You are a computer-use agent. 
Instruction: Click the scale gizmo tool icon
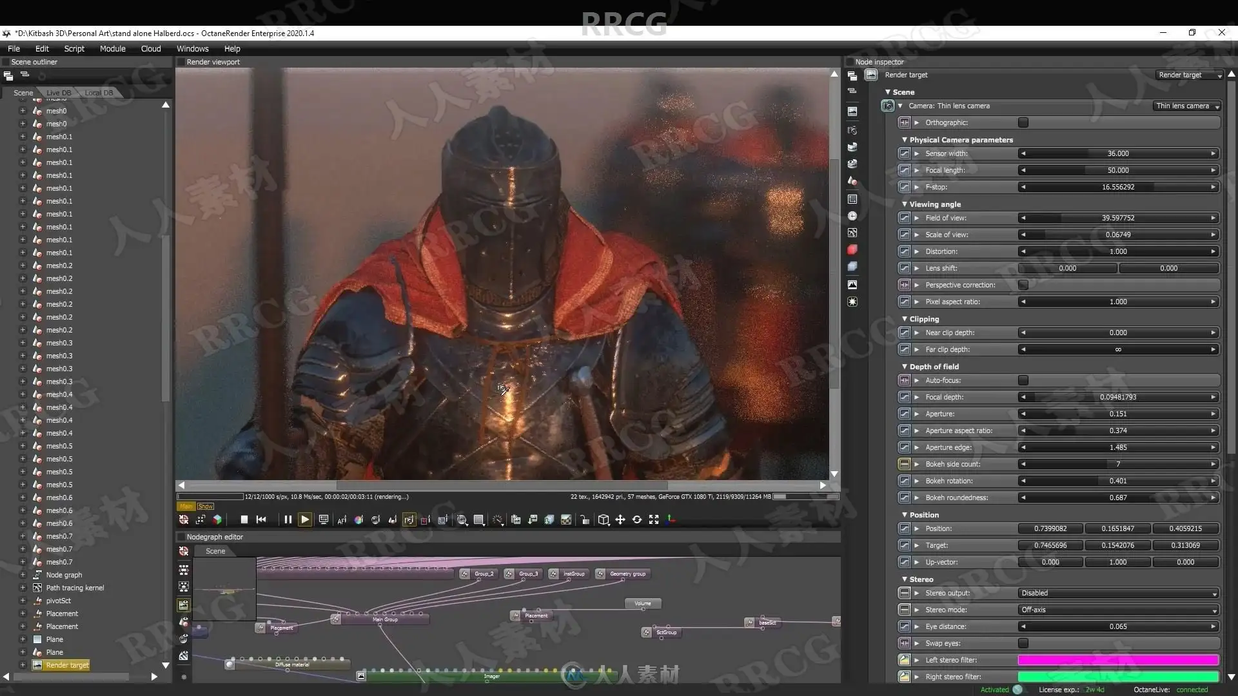(x=654, y=519)
